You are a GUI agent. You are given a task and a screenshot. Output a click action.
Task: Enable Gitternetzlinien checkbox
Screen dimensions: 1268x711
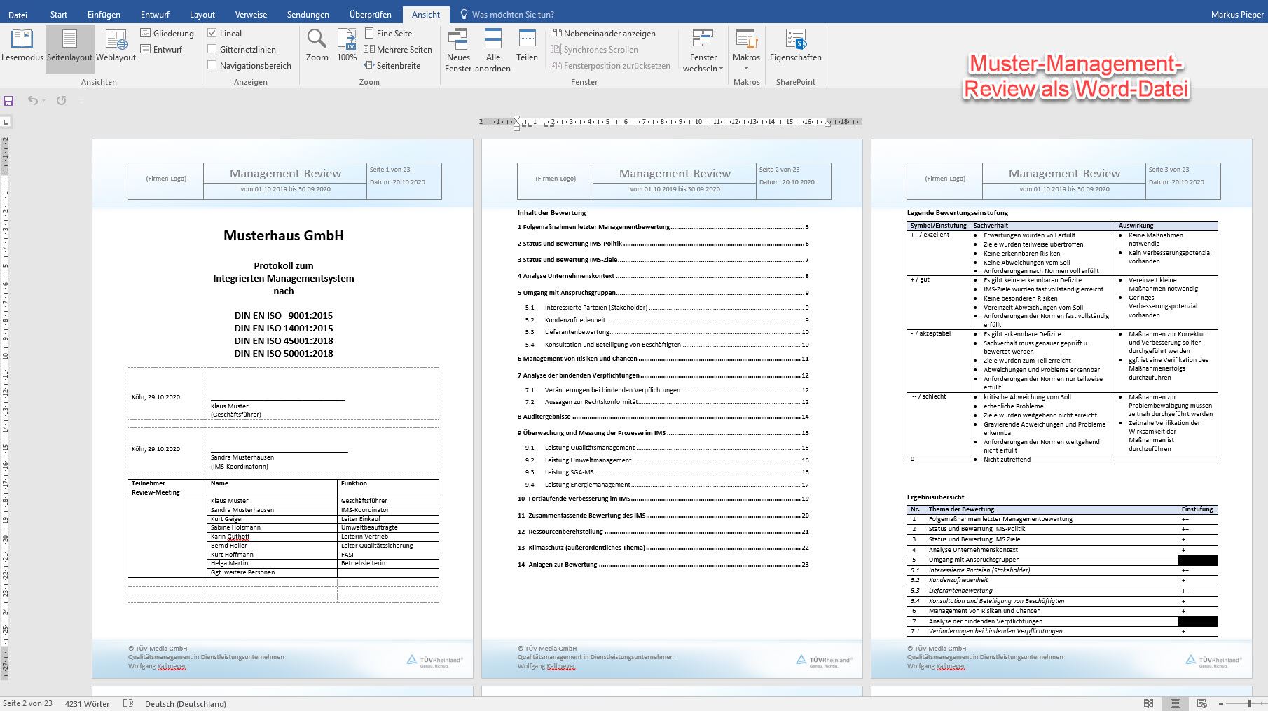212,49
